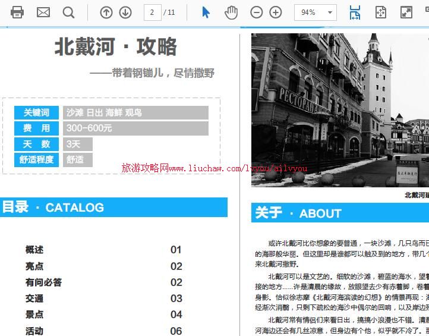Go to previous page arrow
Viewport: 429px width, 336px height.
[x=106, y=12]
